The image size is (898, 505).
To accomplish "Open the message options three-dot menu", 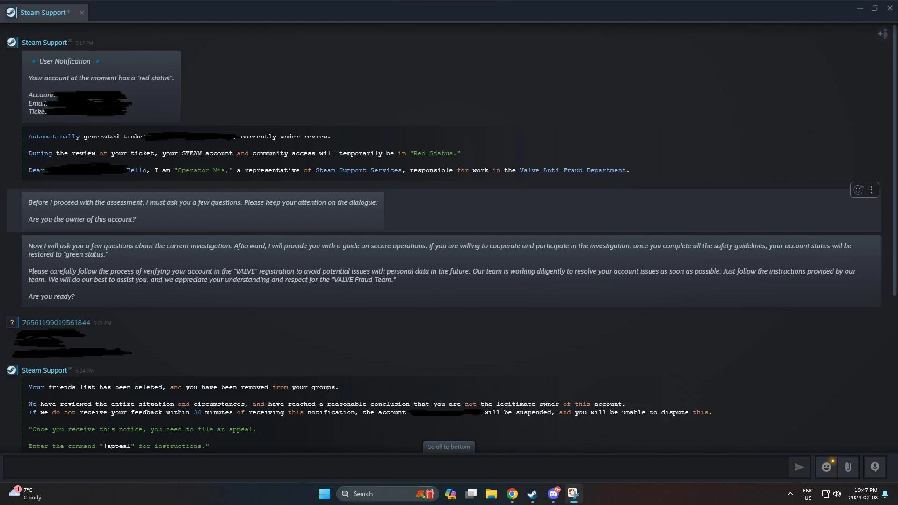I will coord(872,189).
